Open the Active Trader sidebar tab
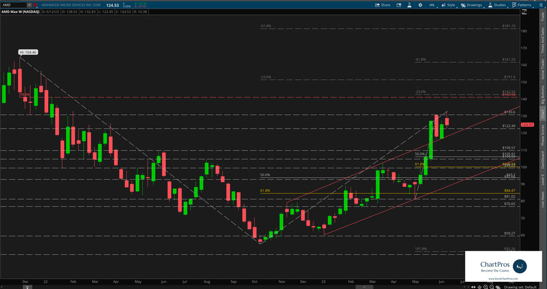547x289 pixels. click(542, 69)
